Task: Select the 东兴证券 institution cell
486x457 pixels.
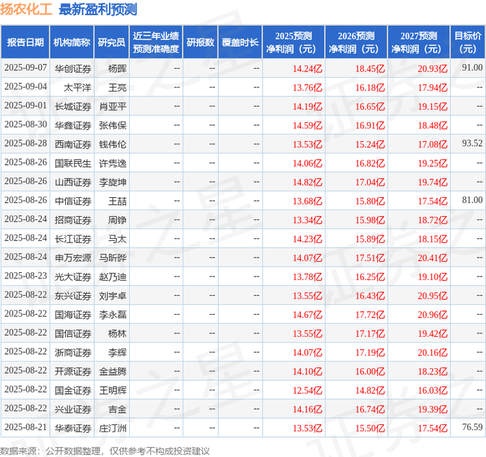Action: click(x=73, y=295)
